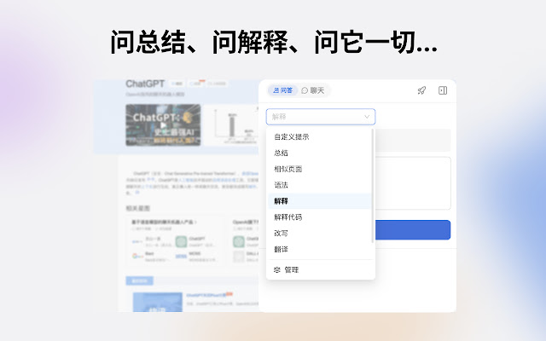The height and width of the screenshot is (341, 546).
Task: Select the highlighted 解释 option
Action: pyautogui.click(x=281, y=201)
